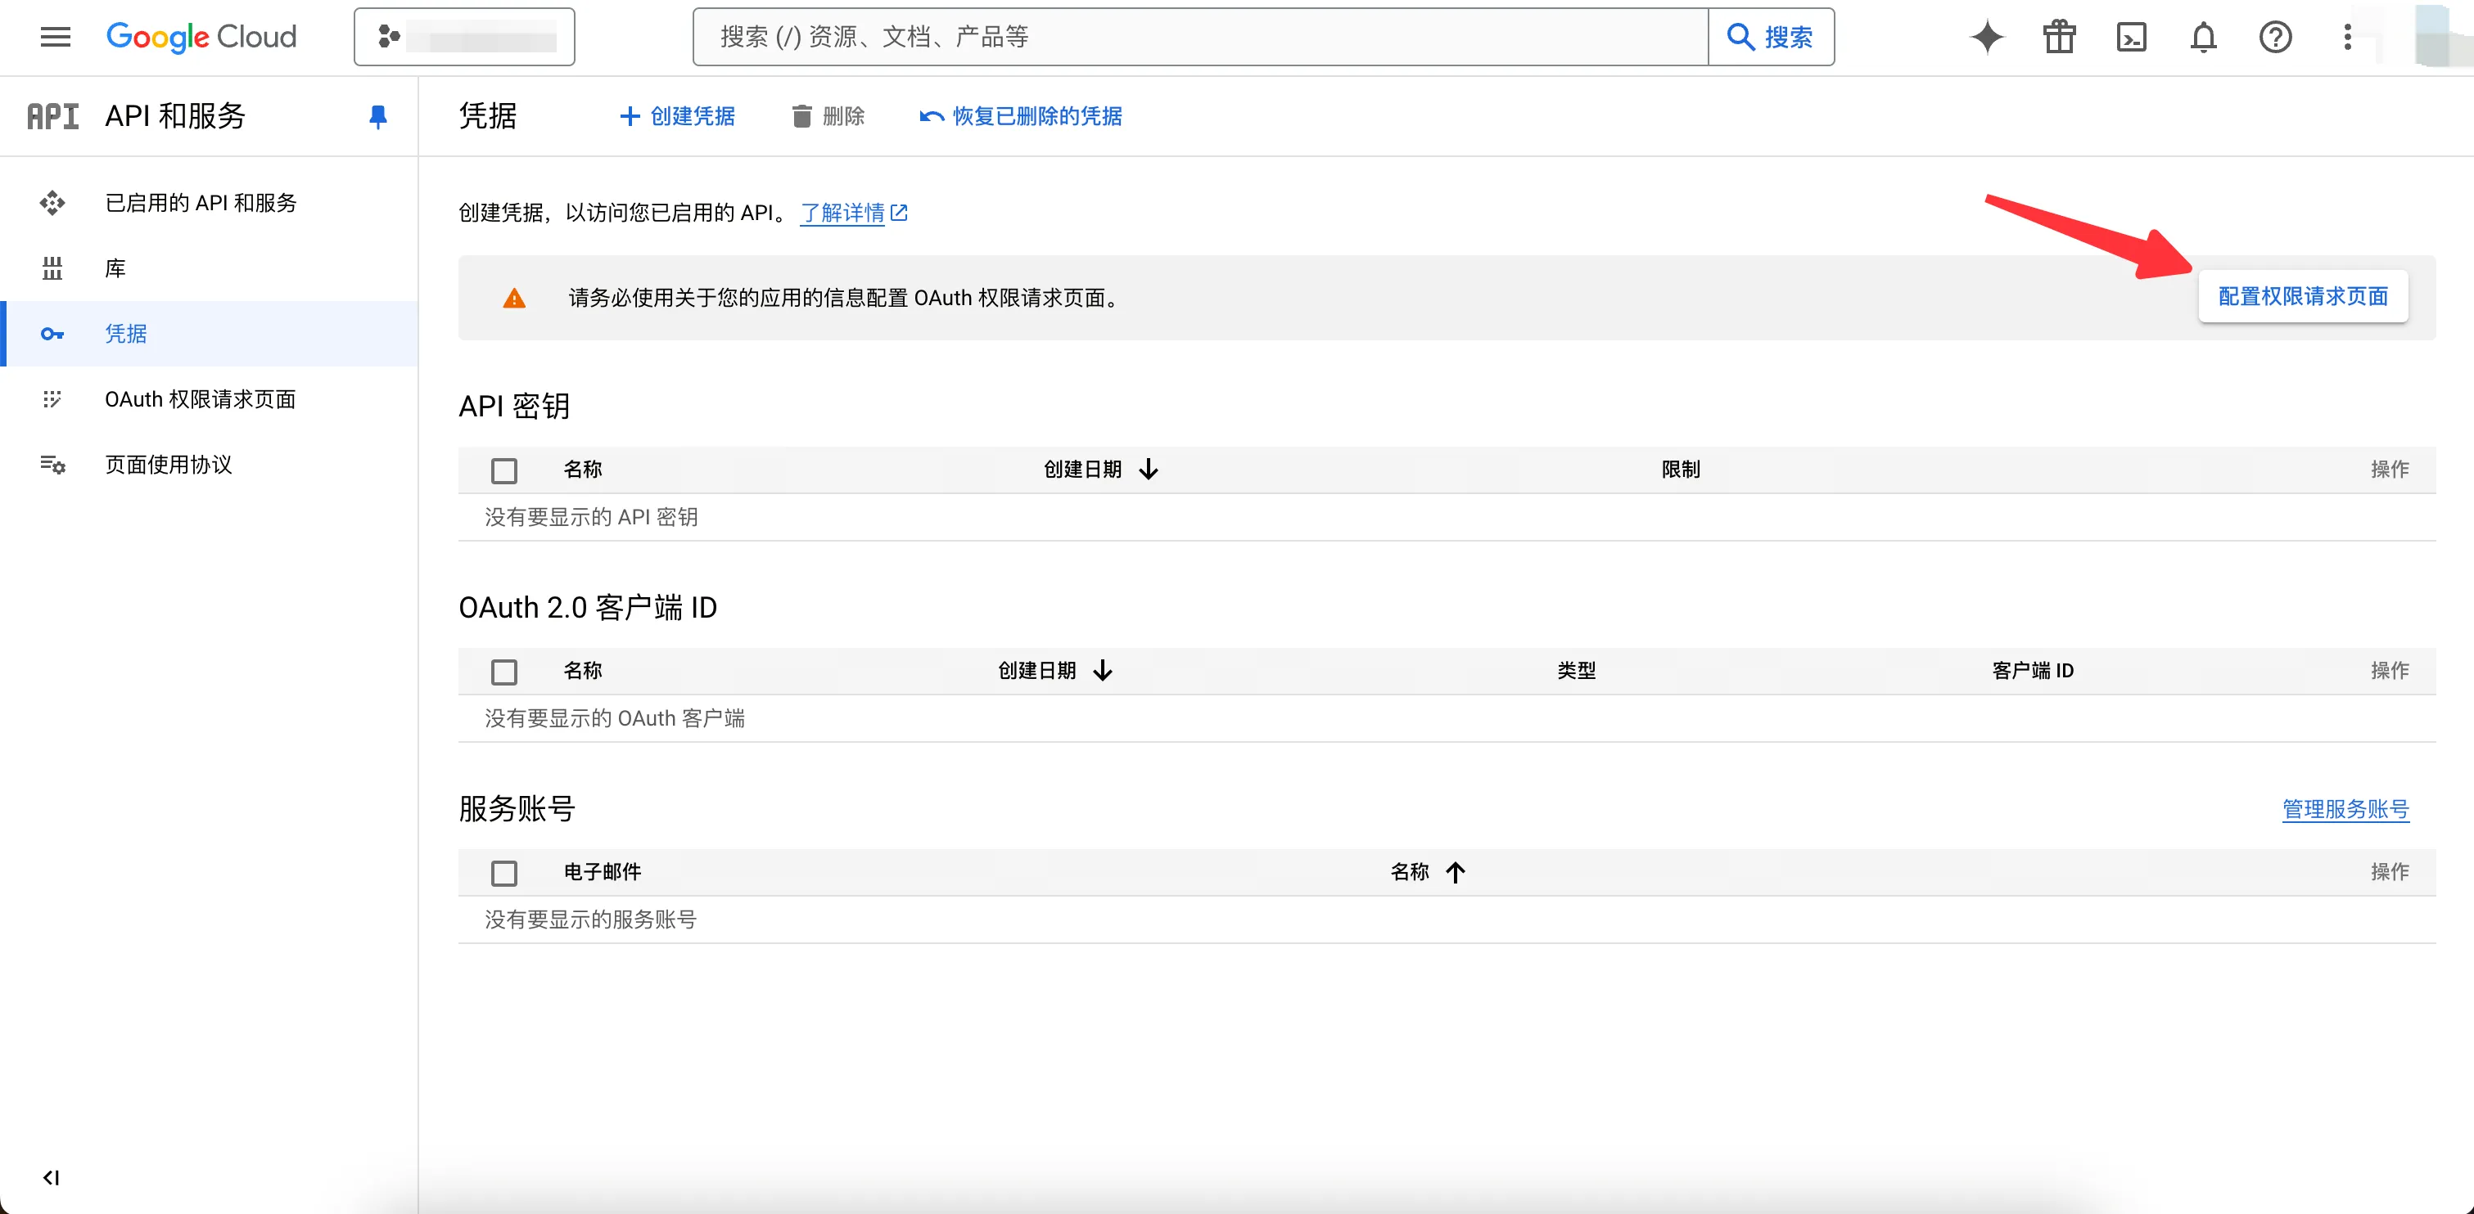Click the 配置权限请求页面 button
This screenshot has height=1214, width=2474.
click(2303, 296)
